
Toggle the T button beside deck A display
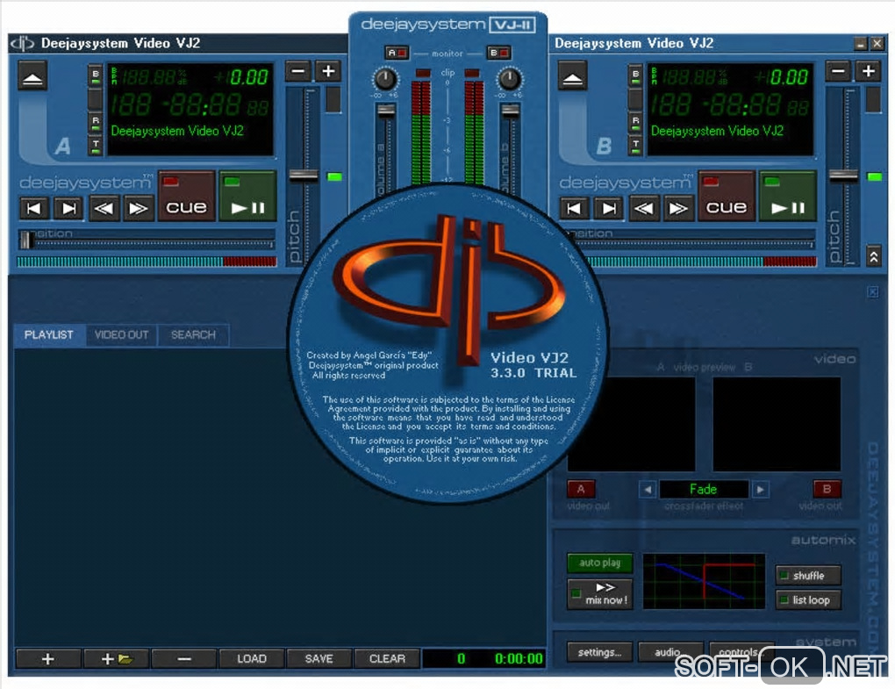pyautogui.click(x=96, y=146)
